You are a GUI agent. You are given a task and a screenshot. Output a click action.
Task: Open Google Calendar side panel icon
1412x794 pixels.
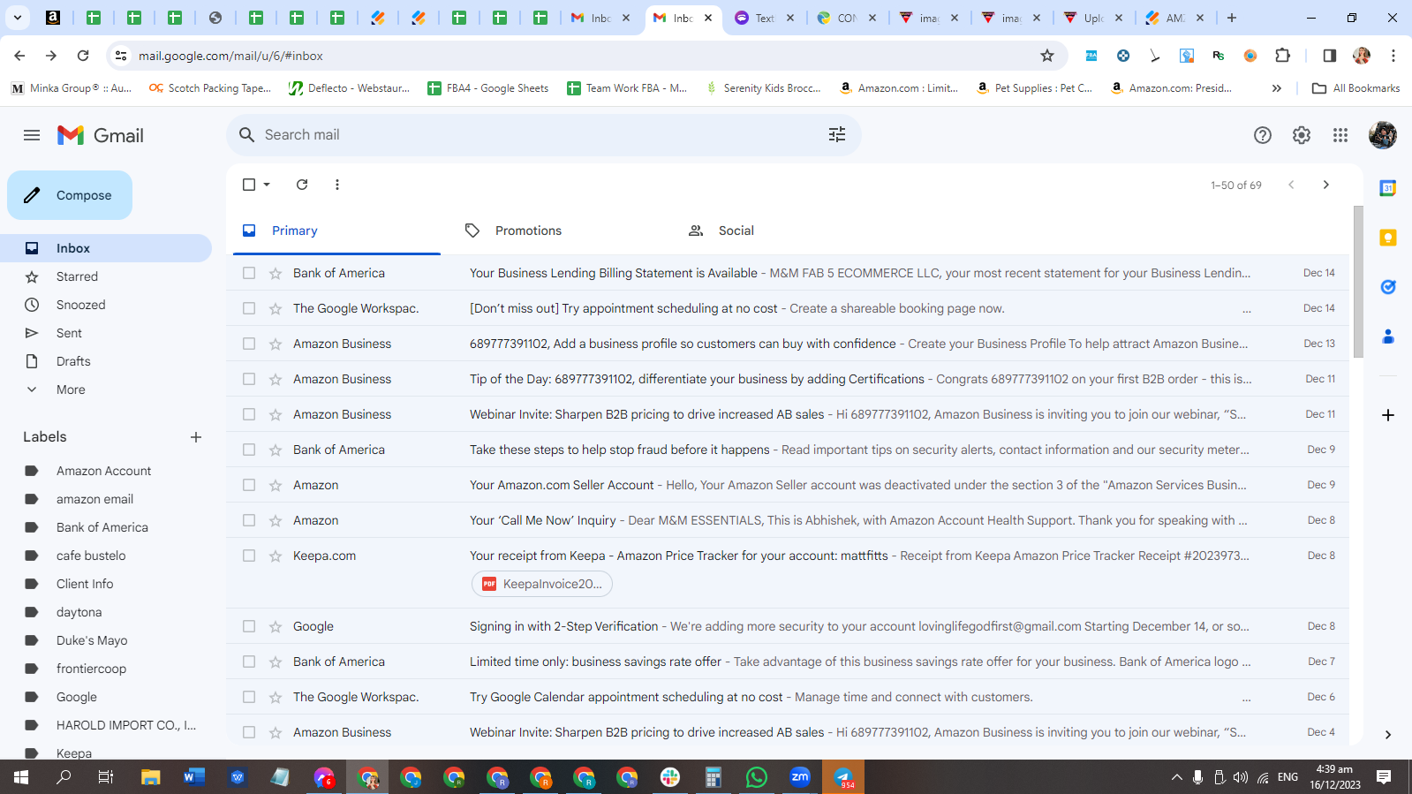coord(1388,188)
